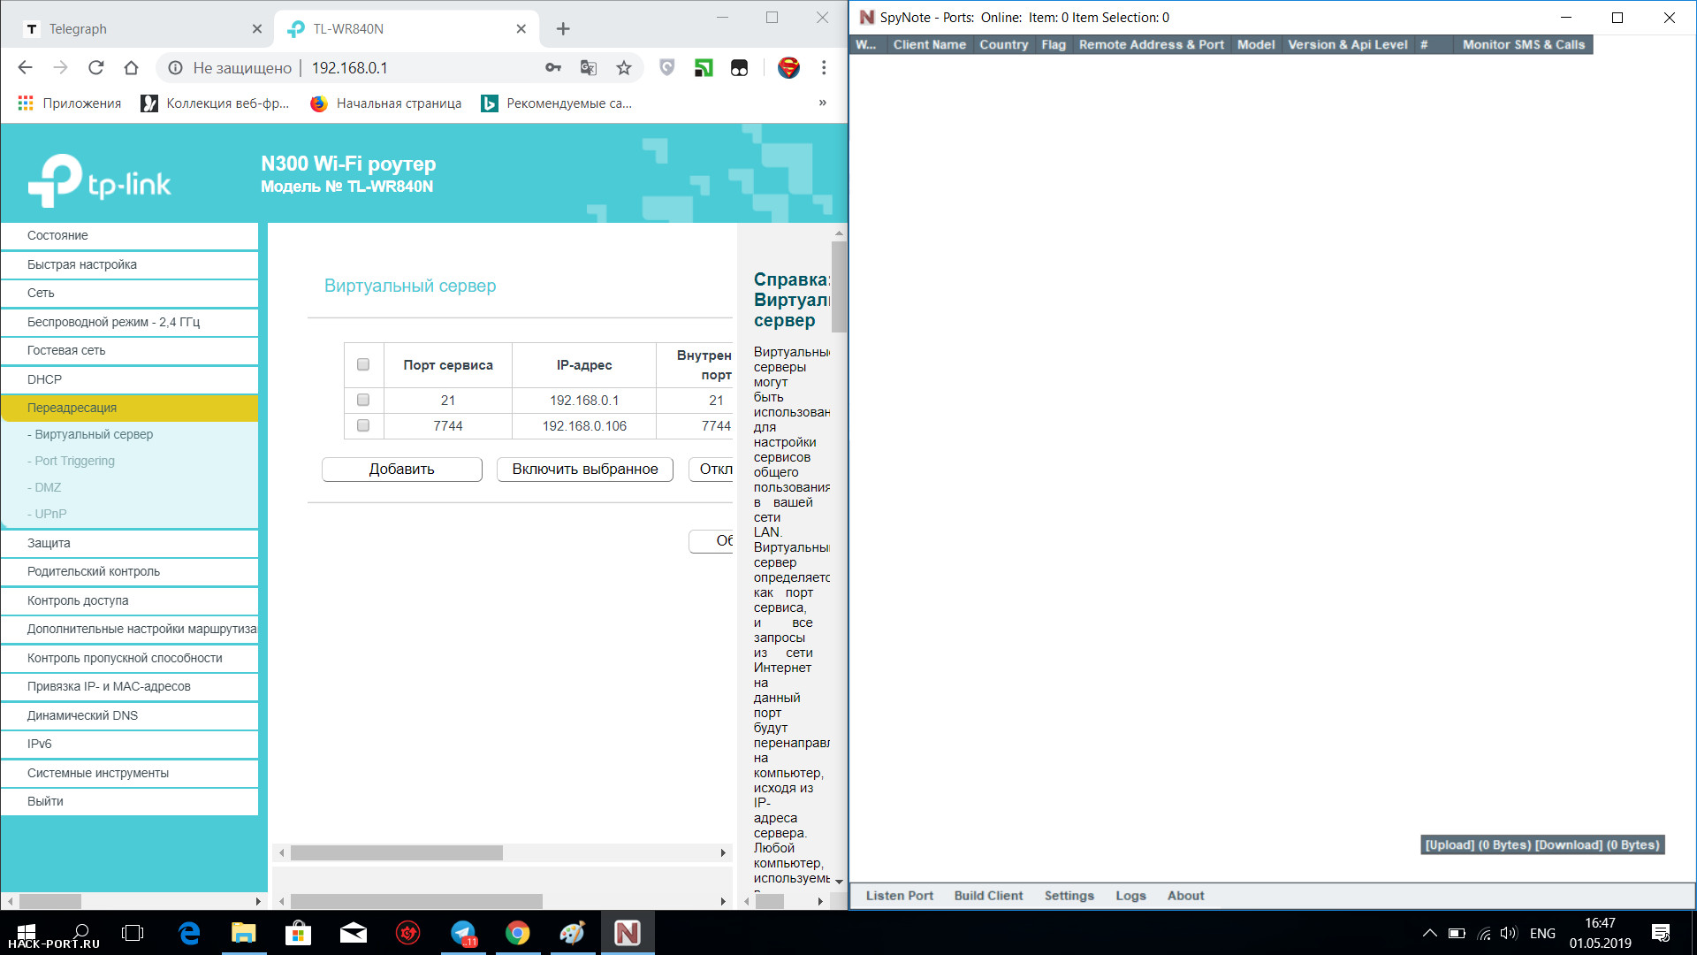Click the help panel vertical scrollbar
Viewport: 1697px width, 955px height.
click(839, 287)
